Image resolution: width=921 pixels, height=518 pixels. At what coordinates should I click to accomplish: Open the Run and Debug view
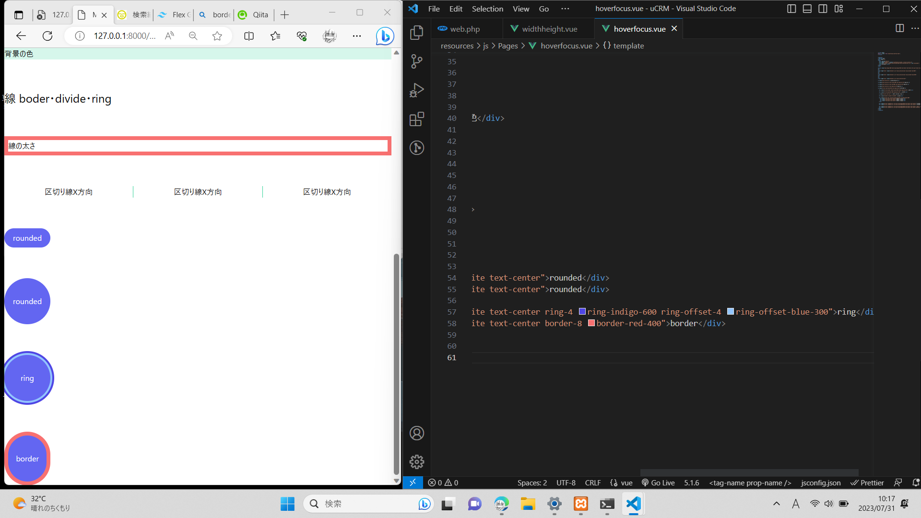click(x=416, y=90)
